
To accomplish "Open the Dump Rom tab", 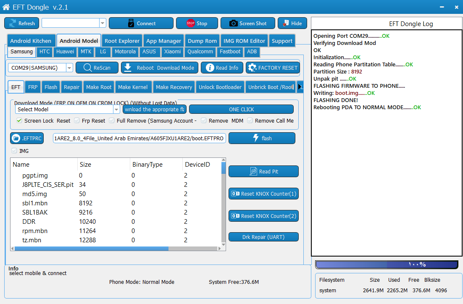I will coord(202,41).
